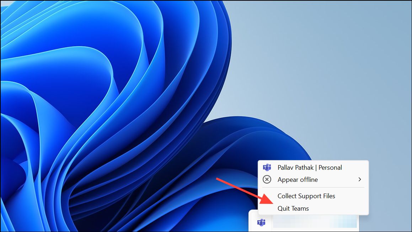Toggle offline status from the tray menu
The width and height of the screenshot is (412, 232).
(297, 179)
